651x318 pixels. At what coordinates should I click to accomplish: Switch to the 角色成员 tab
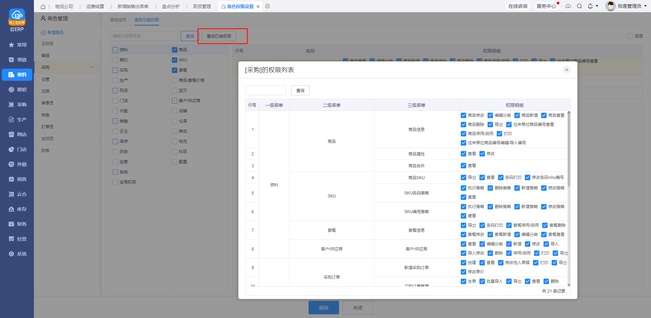(118, 20)
